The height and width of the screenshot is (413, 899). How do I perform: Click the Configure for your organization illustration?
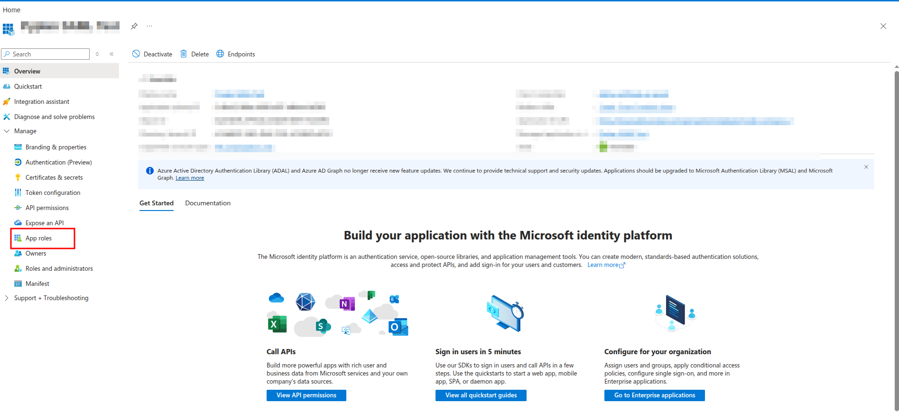point(676,313)
